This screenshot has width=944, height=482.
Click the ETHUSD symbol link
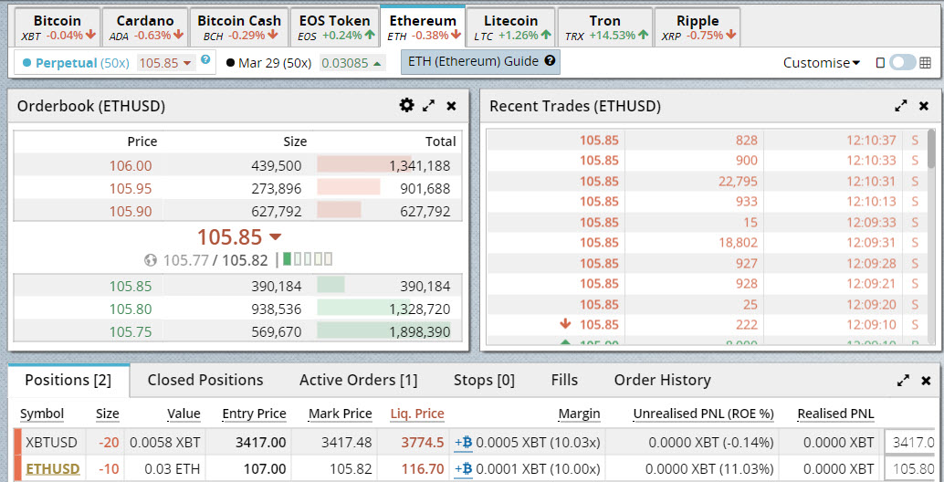pos(52,468)
